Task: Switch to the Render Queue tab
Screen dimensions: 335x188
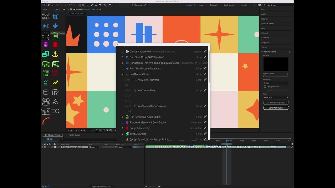Action: pyautogui.click(x=74, y=135)
